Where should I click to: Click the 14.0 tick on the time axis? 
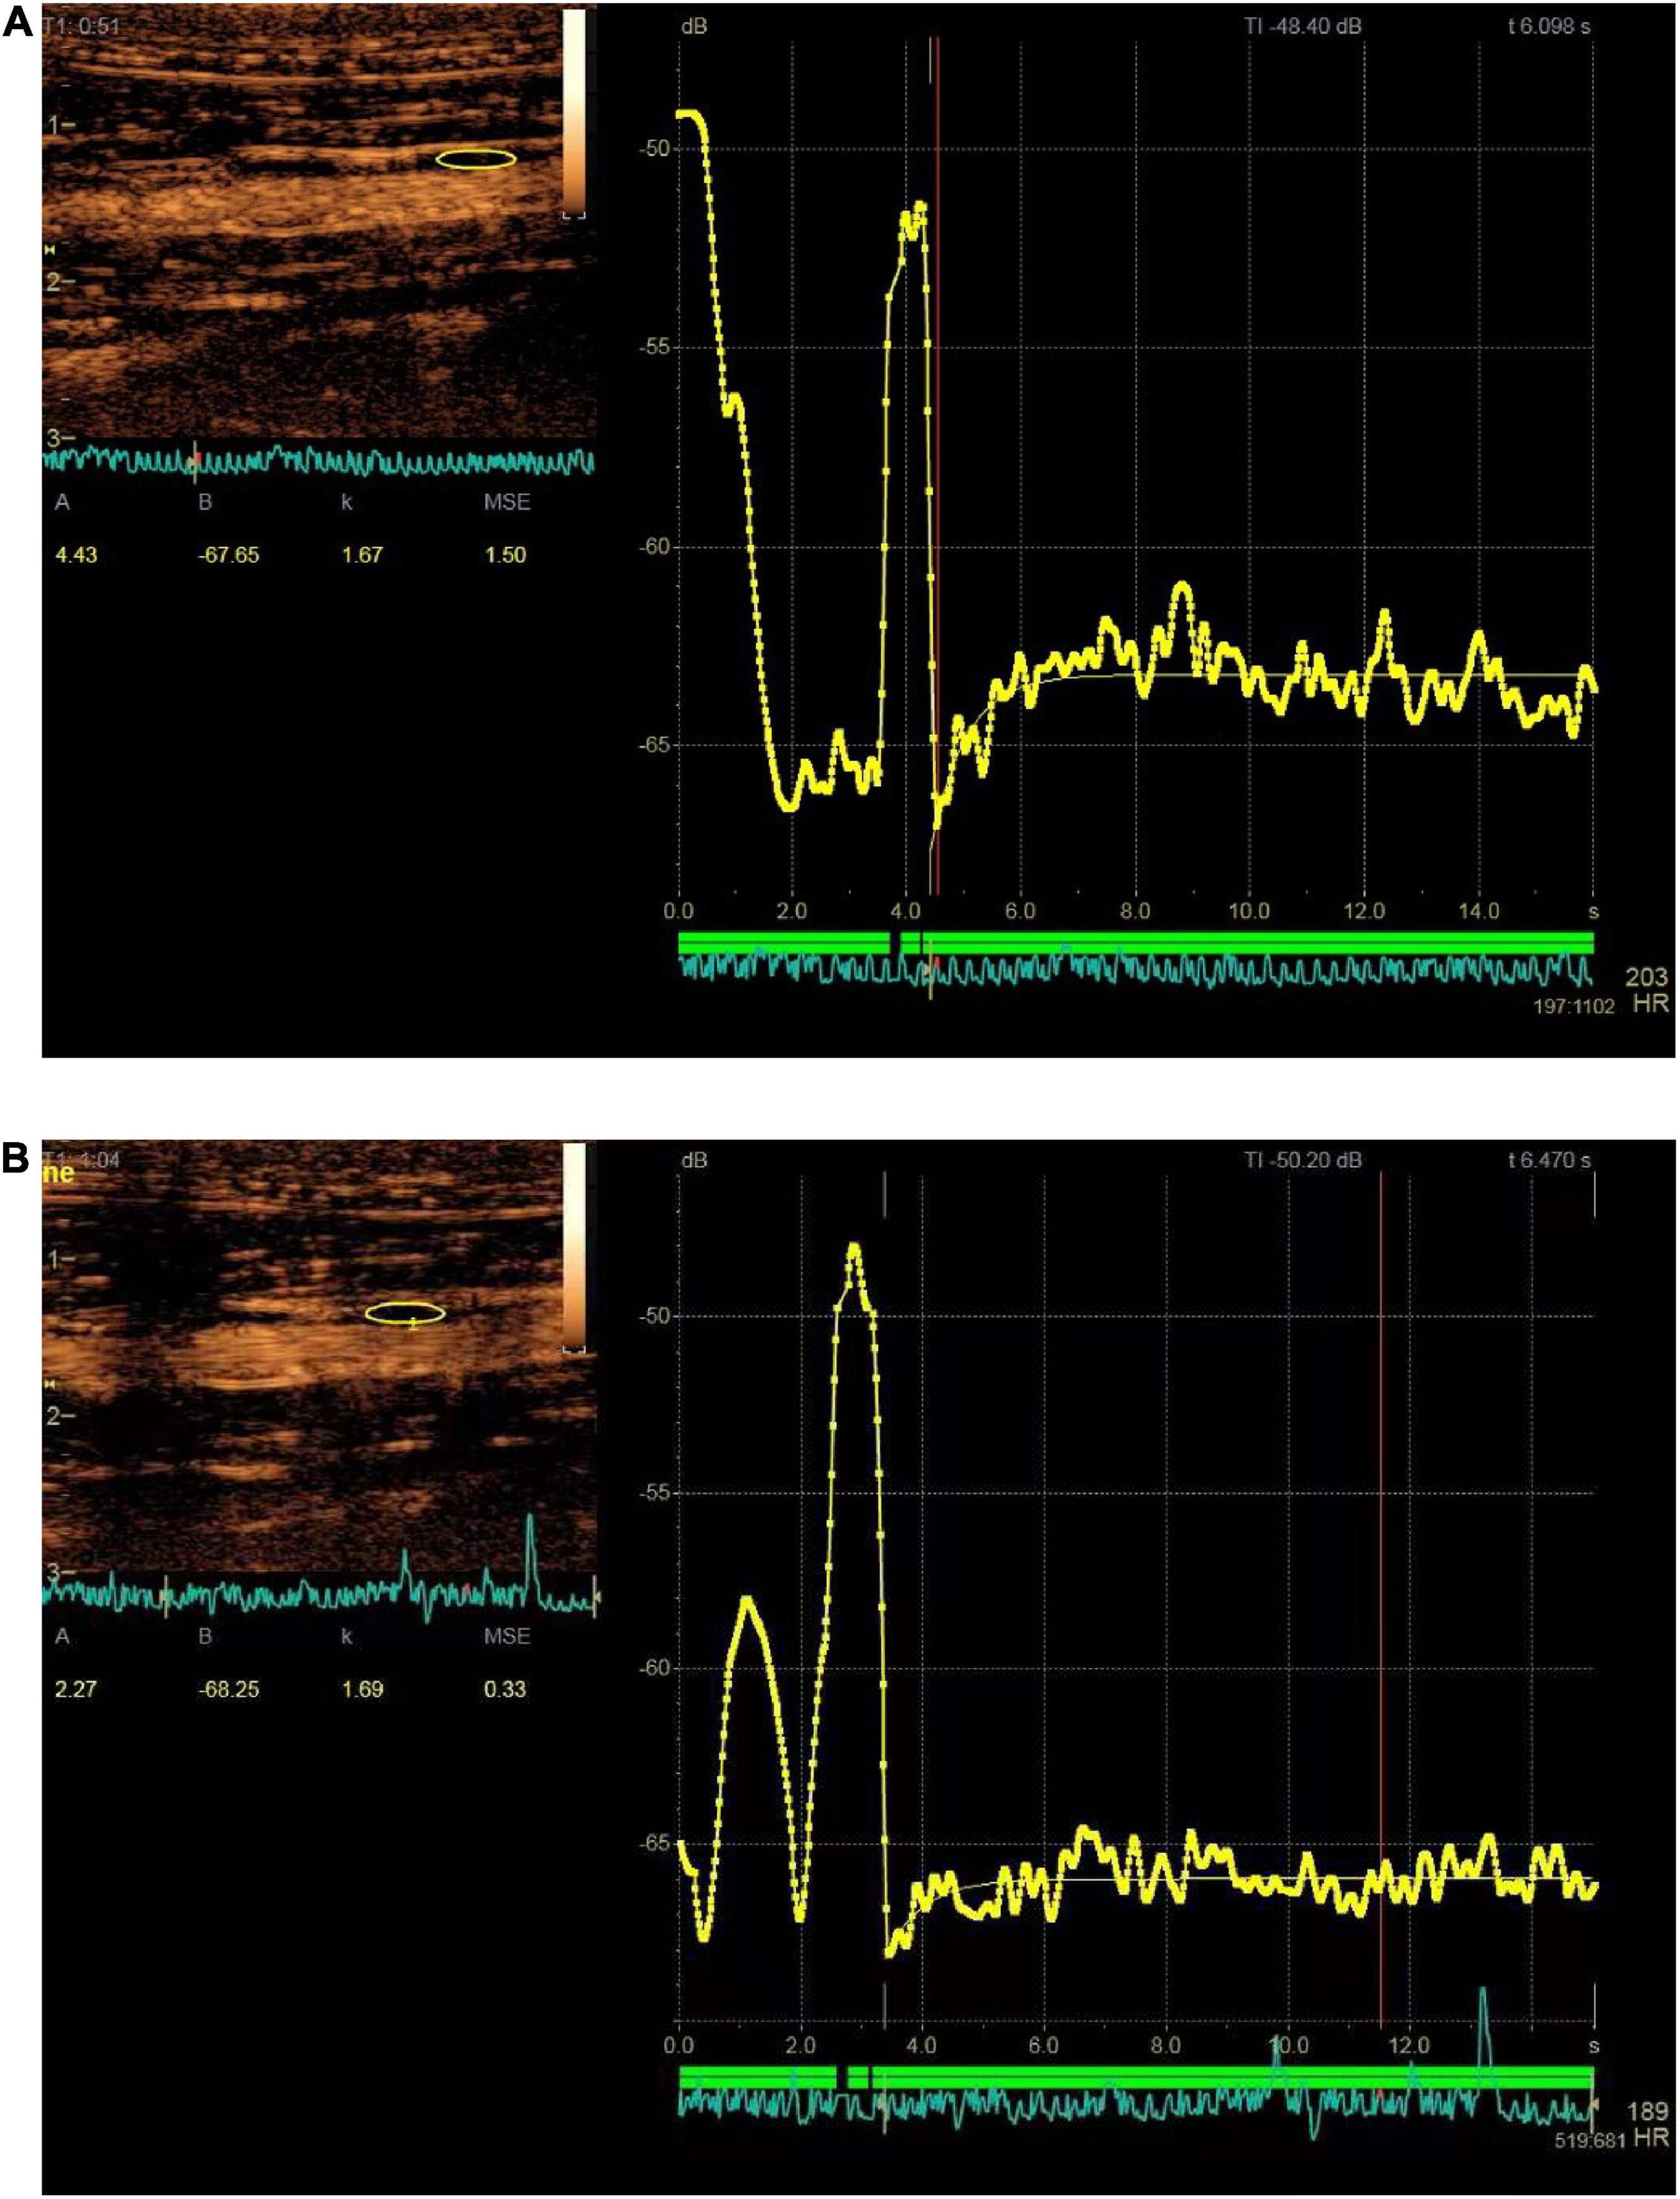[x=1479, y=911]
